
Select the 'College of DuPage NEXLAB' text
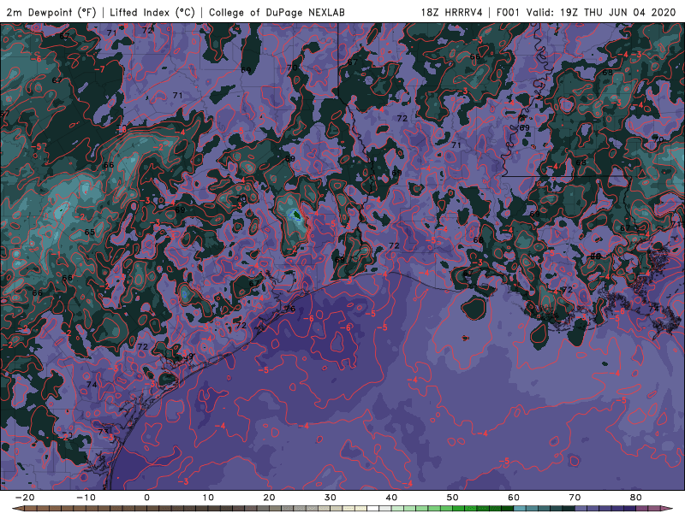pyautogui.click(x=277, y=12)
